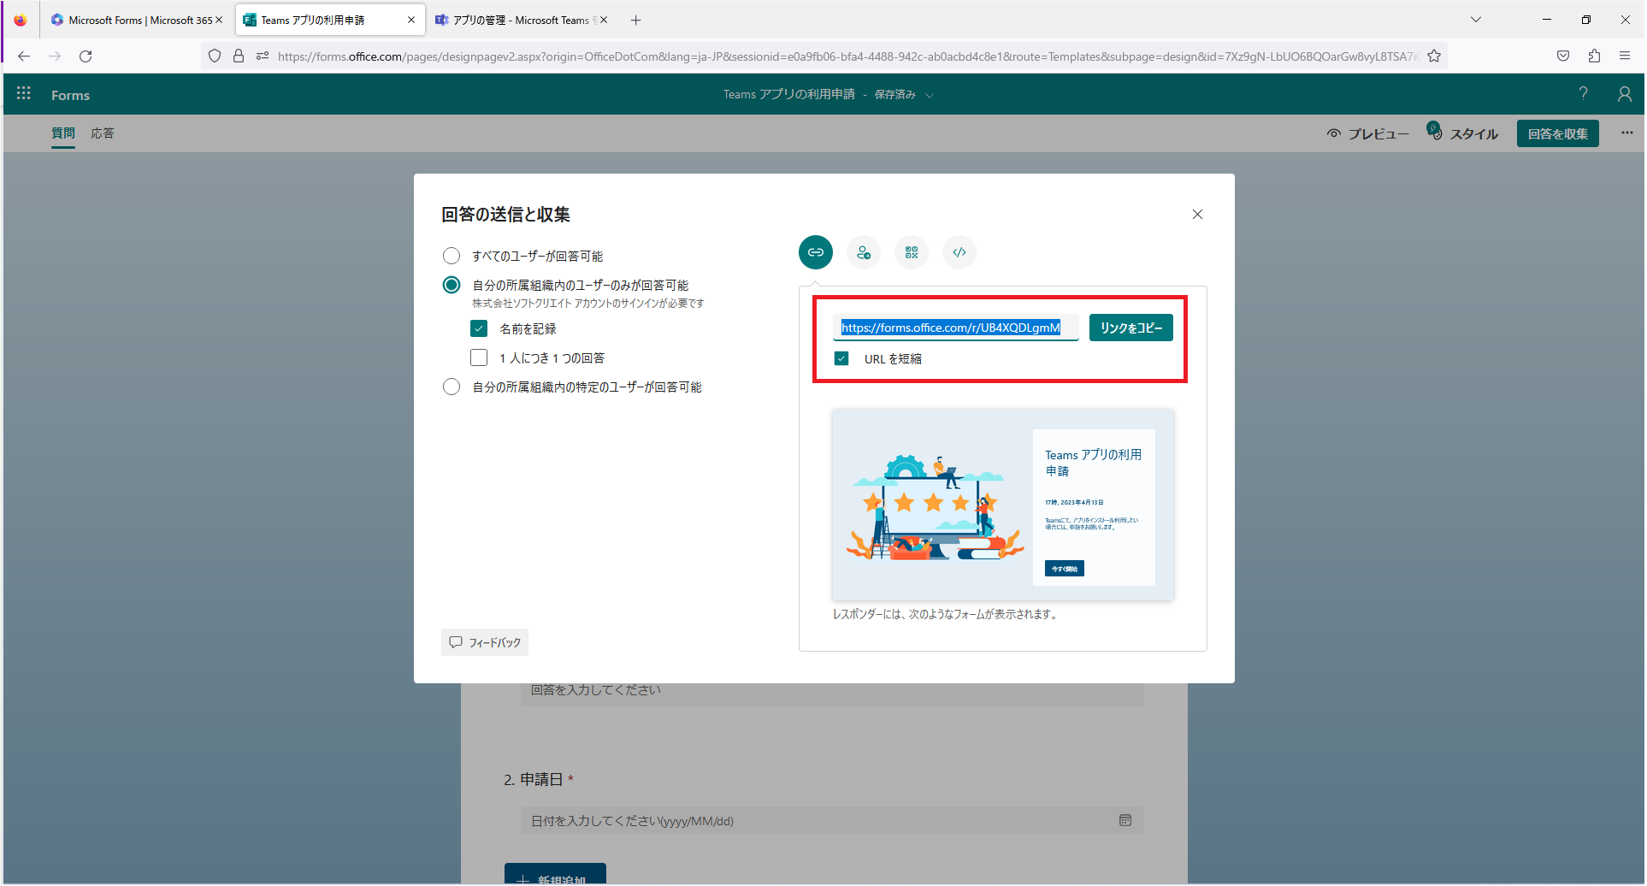Open Firefox extensions icon
1647x886 pixels.
click(1594, 56)
